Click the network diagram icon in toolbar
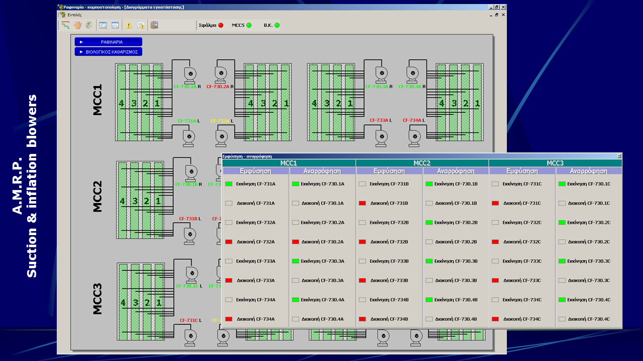 66,25
